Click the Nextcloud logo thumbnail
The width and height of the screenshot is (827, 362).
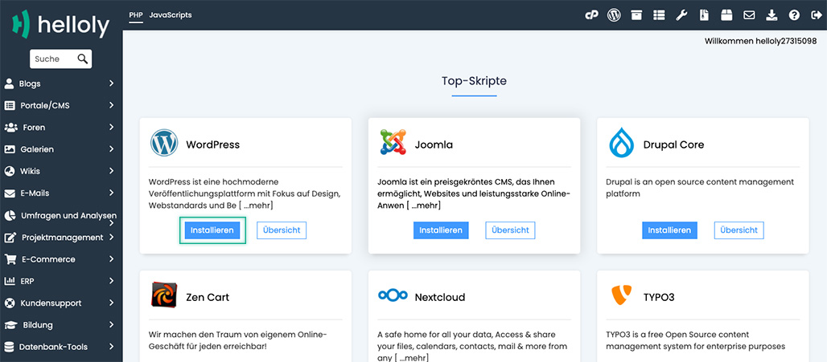393,296
